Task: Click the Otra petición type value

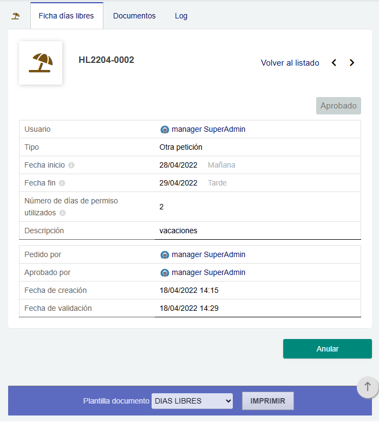Action: (x=181, y=147)
